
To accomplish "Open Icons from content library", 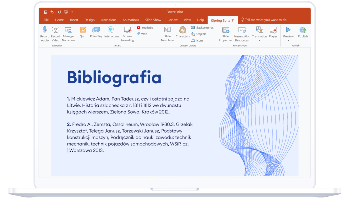I will [197, 41].
